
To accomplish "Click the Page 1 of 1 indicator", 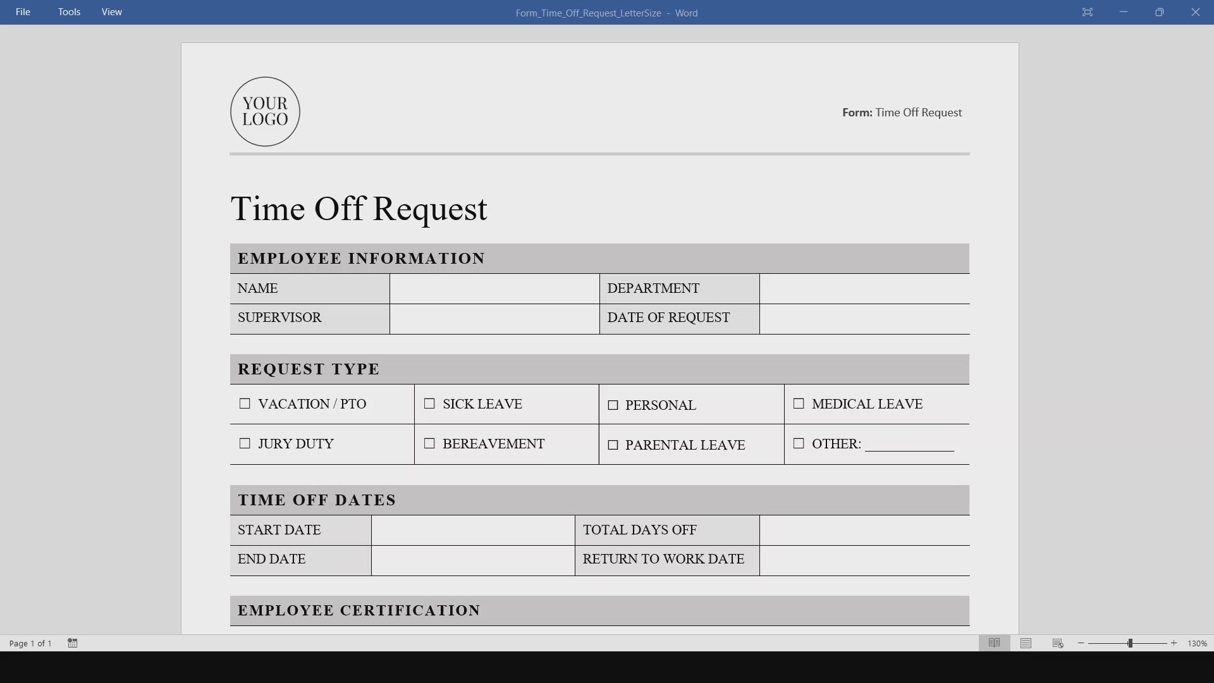I will (30, 643).
